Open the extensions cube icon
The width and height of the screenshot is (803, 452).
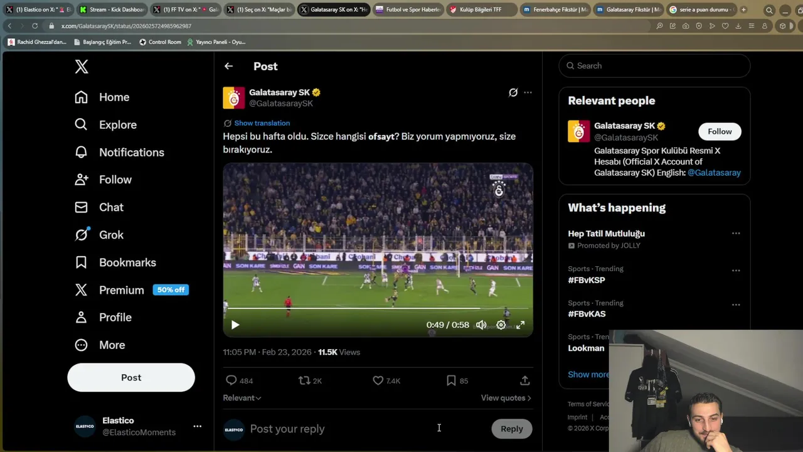coord(782,26)
